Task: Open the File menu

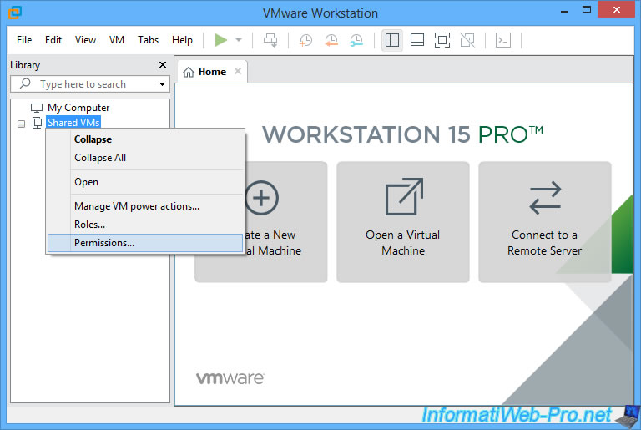Action: [24, 40]
